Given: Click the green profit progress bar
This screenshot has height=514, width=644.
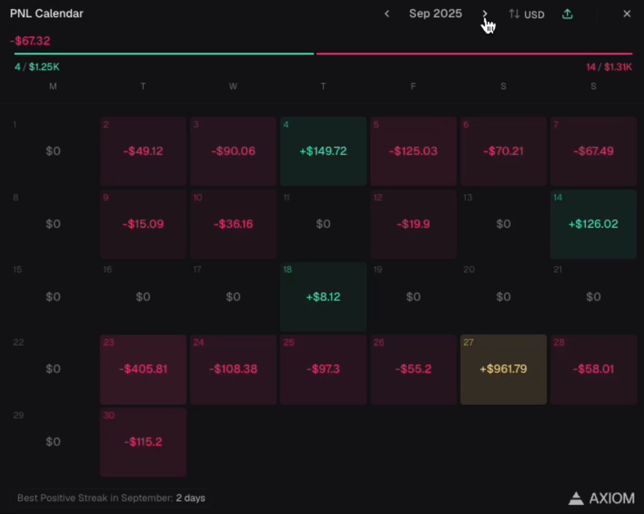Looking at the screenshot, I should 164,53.
